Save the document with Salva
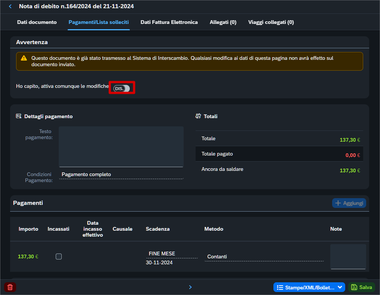Image resolution: width=380 pixels, height=295 pixels. [362, 287]
